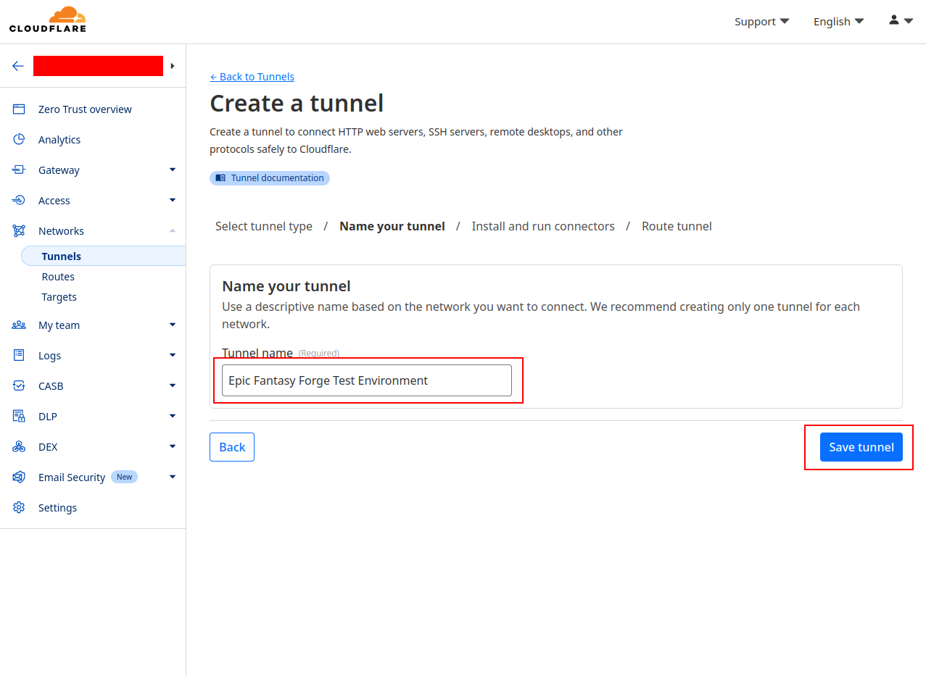Expand the Email Security menu arrow
Screen dimensions: 926x676
[173, 477]
